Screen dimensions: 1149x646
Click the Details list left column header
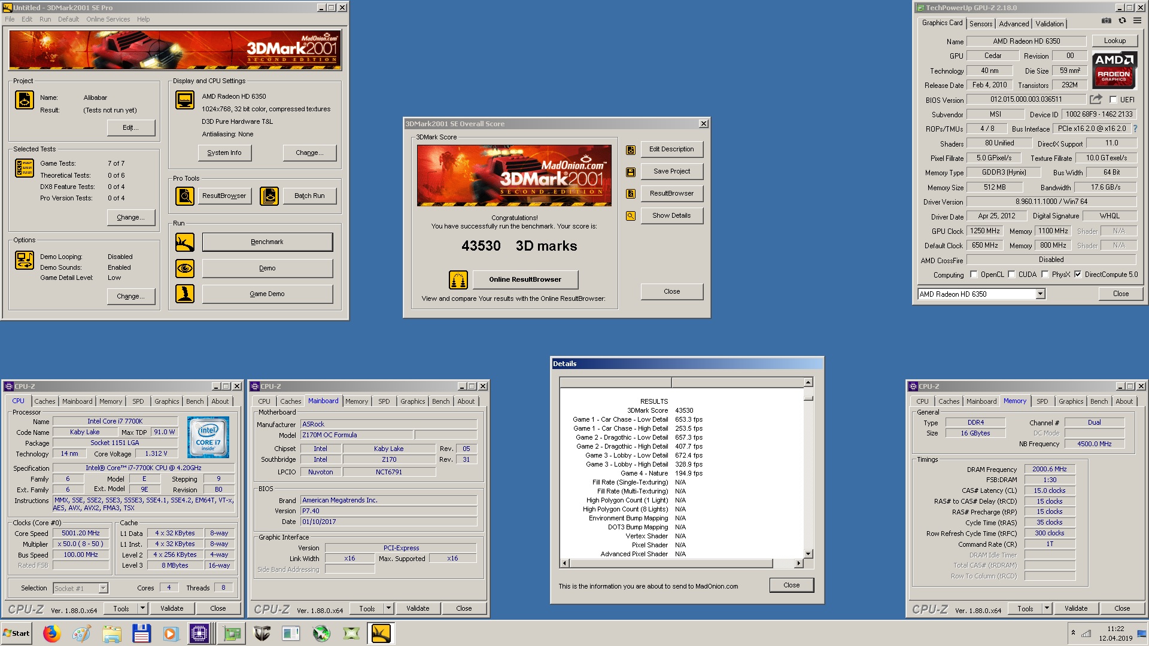pyautogui.click(x=615, y=382)
